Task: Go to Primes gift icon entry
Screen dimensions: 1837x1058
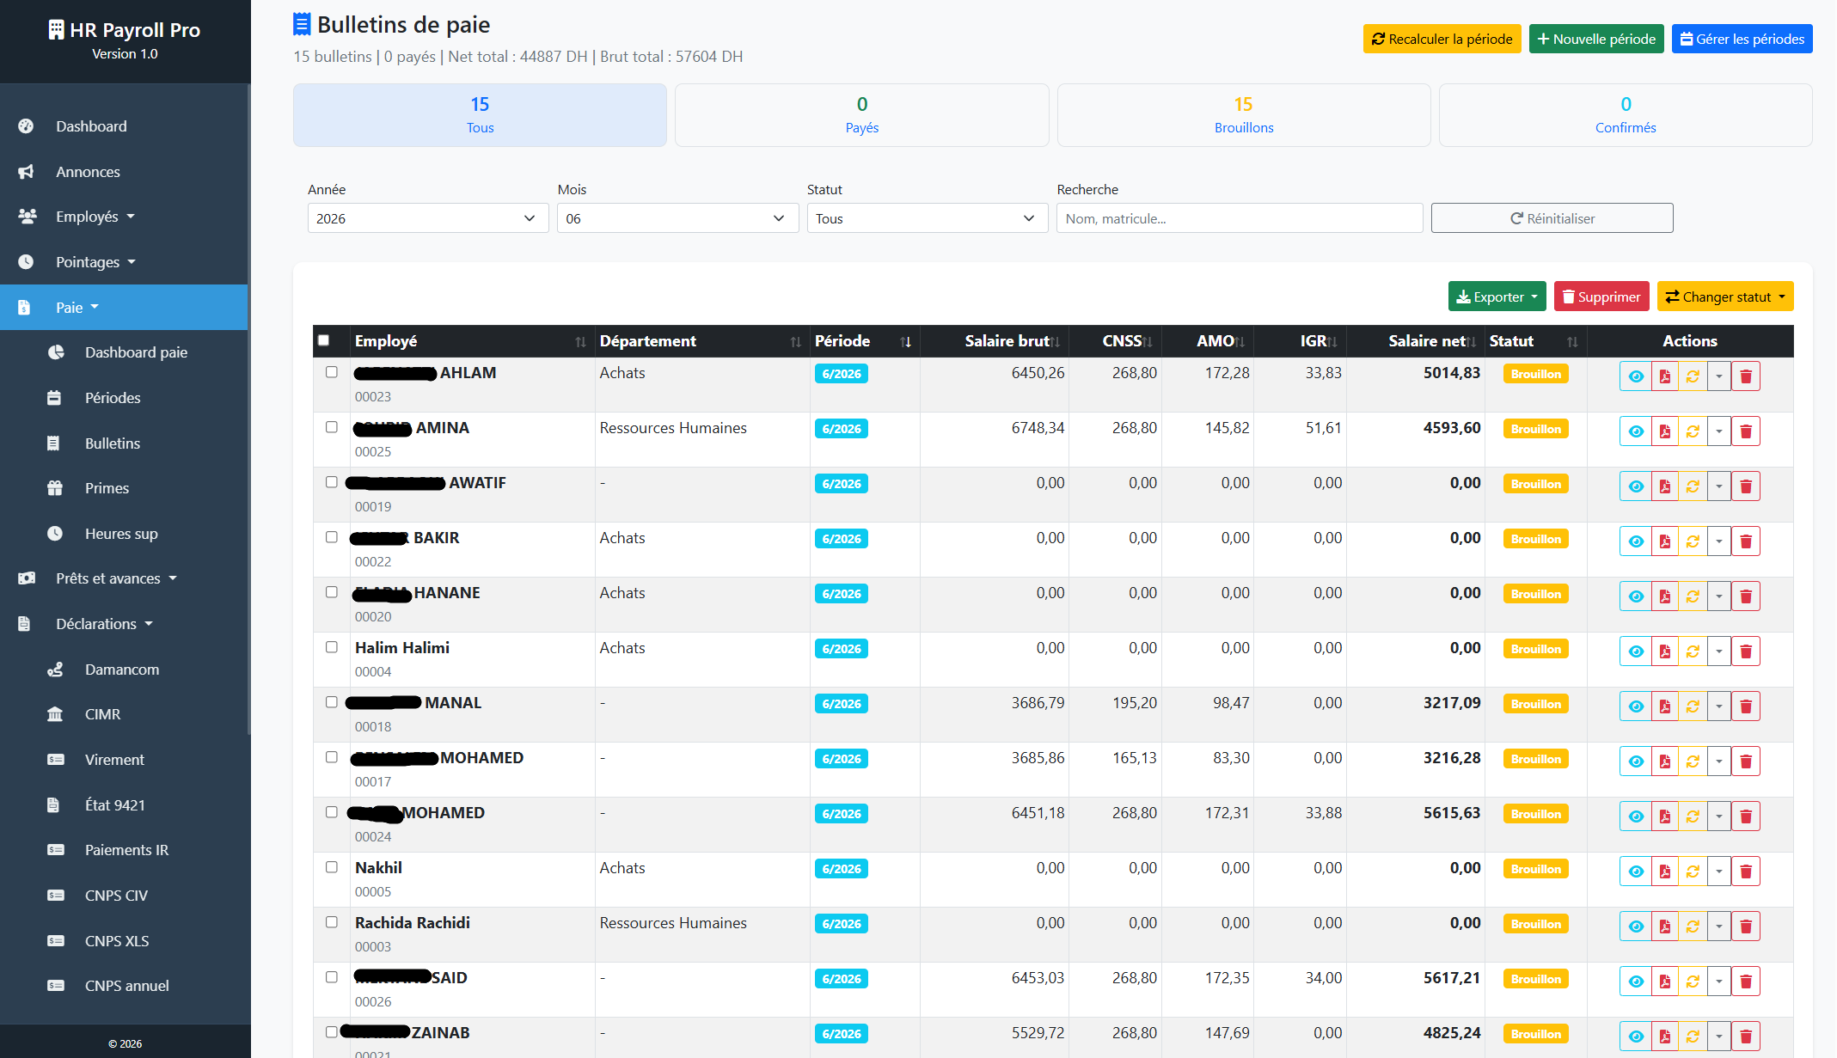Action: pyautogui.click(x=107, y=488)
